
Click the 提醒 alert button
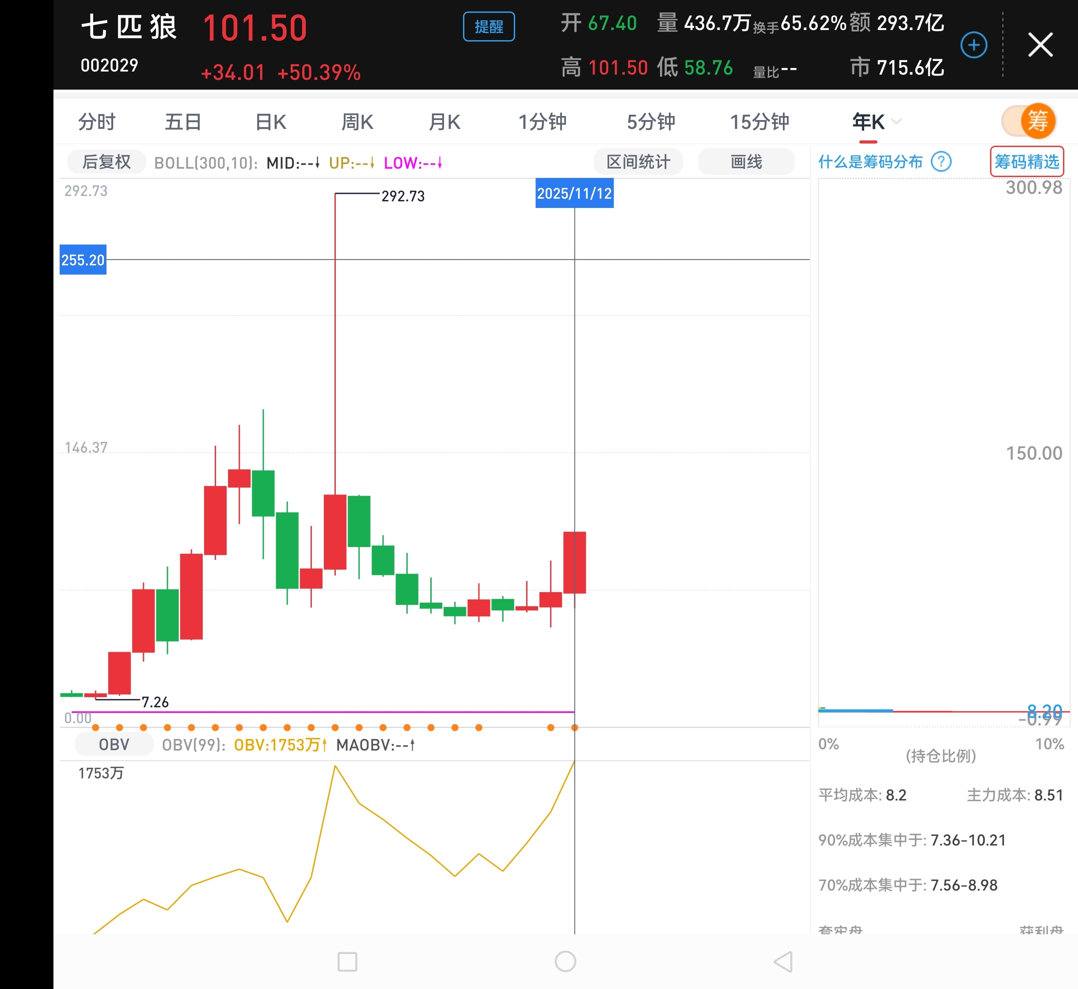click(x=488, y=27)
